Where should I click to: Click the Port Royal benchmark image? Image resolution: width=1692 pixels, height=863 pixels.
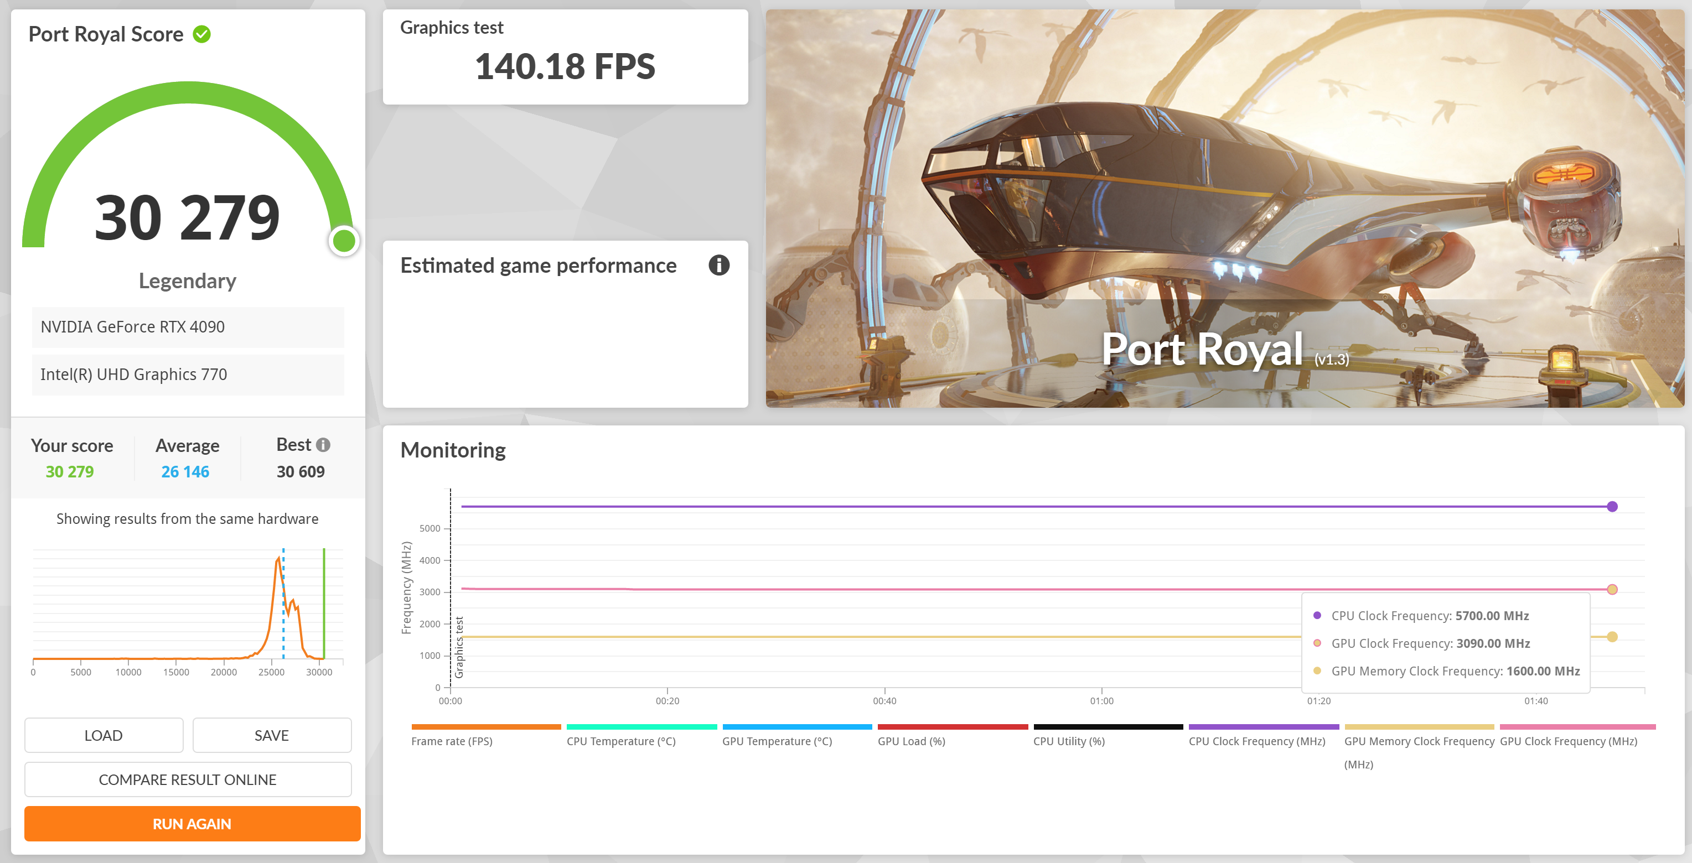pos(1224,208)
